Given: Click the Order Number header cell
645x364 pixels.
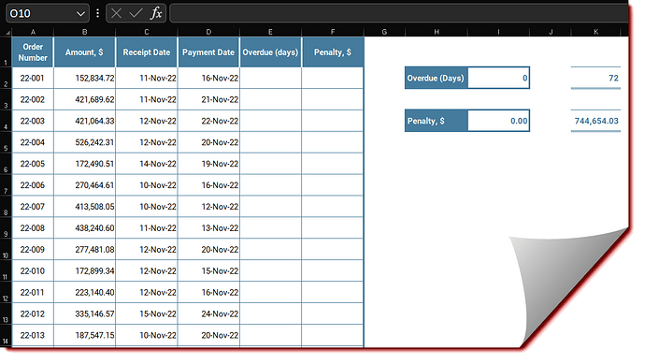Looking at the screenshot, I should point(33,52).
